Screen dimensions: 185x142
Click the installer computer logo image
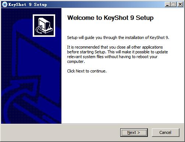point(44,25)
